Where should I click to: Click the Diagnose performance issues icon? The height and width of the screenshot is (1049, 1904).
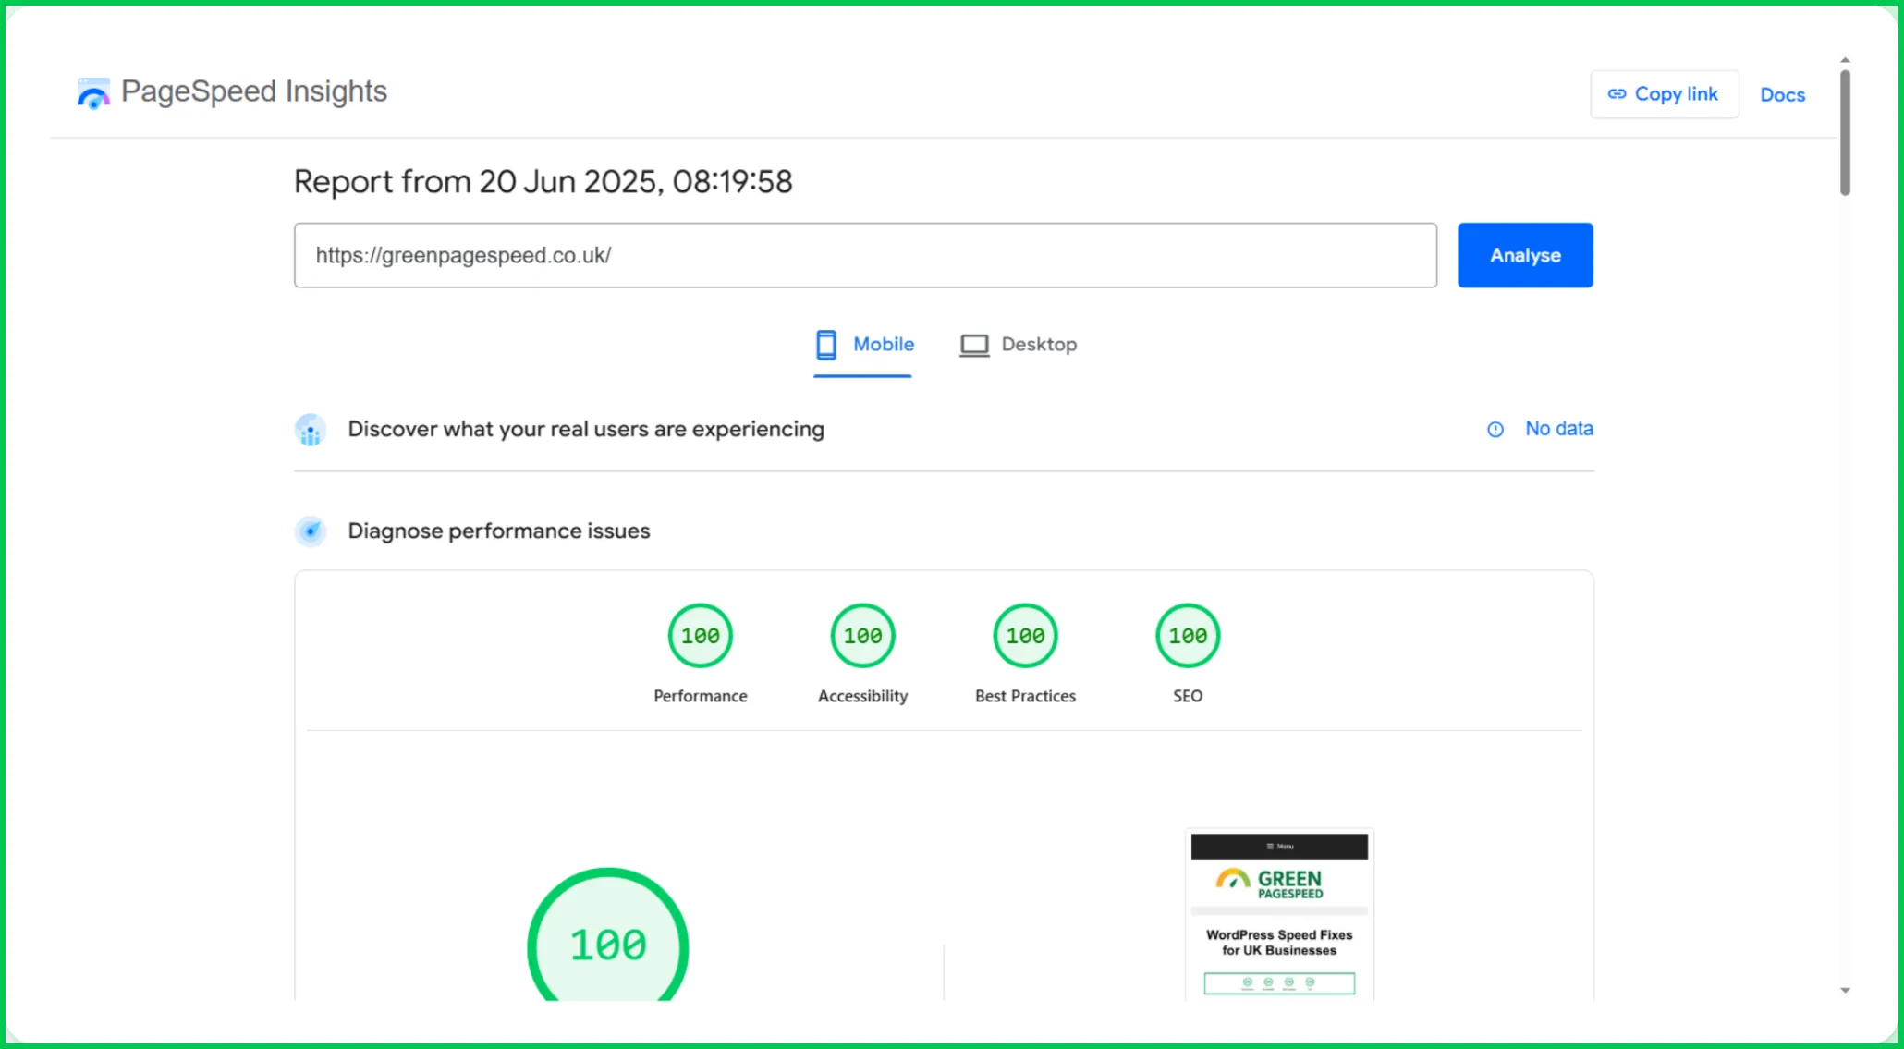coord(311,531)
